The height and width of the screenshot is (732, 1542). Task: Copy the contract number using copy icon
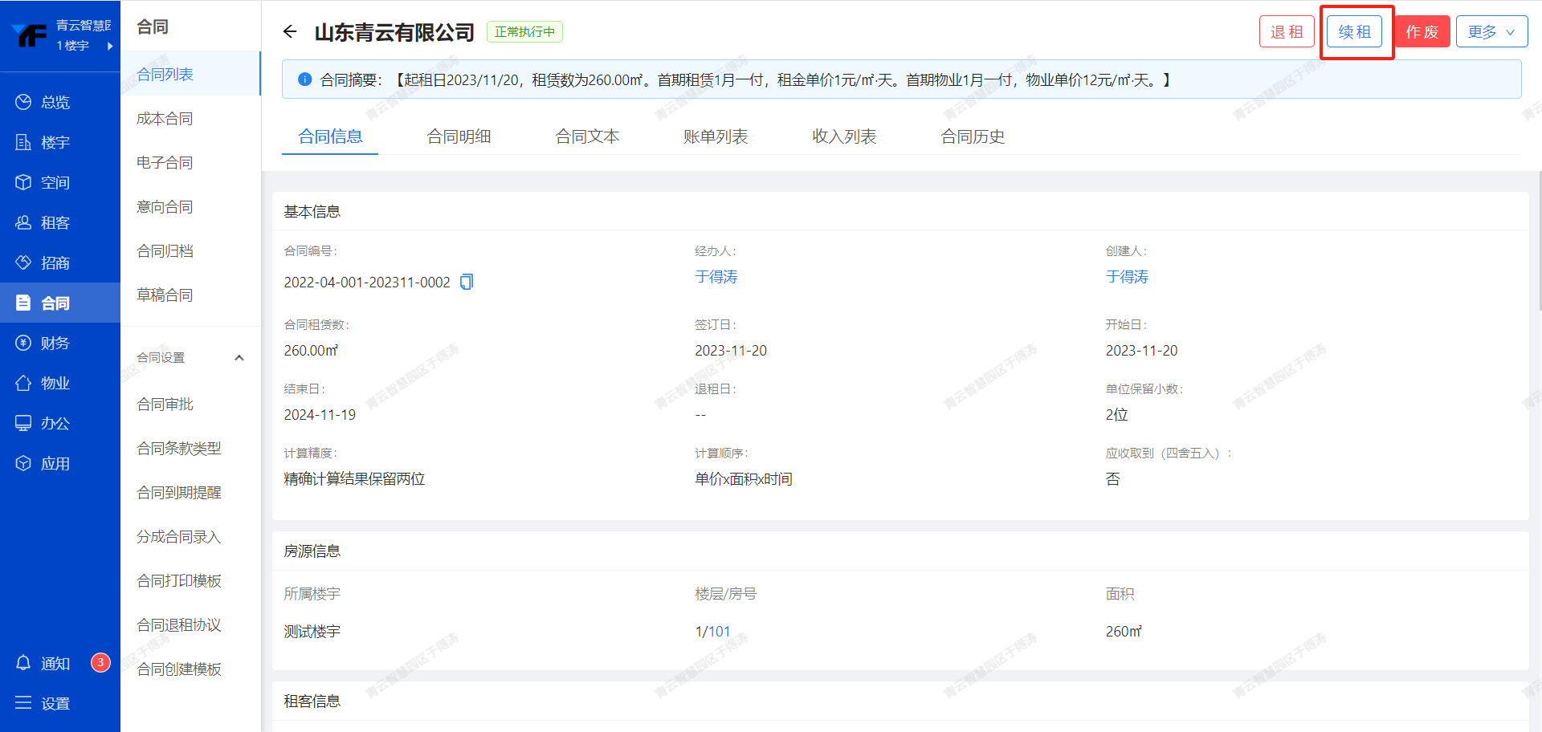tap(467, 282)
